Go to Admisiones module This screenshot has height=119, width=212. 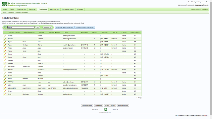(x=182, y=5)
